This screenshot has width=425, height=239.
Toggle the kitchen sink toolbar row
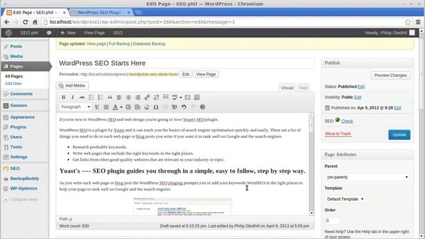(x=197, y=98)
